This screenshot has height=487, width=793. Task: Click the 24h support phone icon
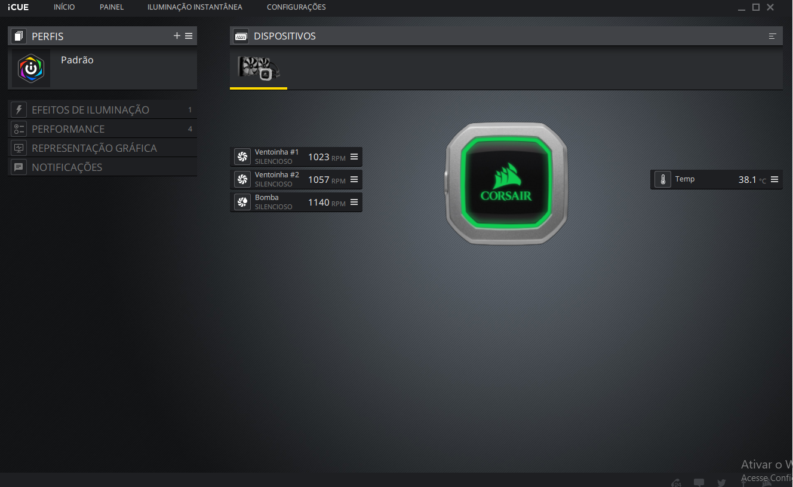677,482
